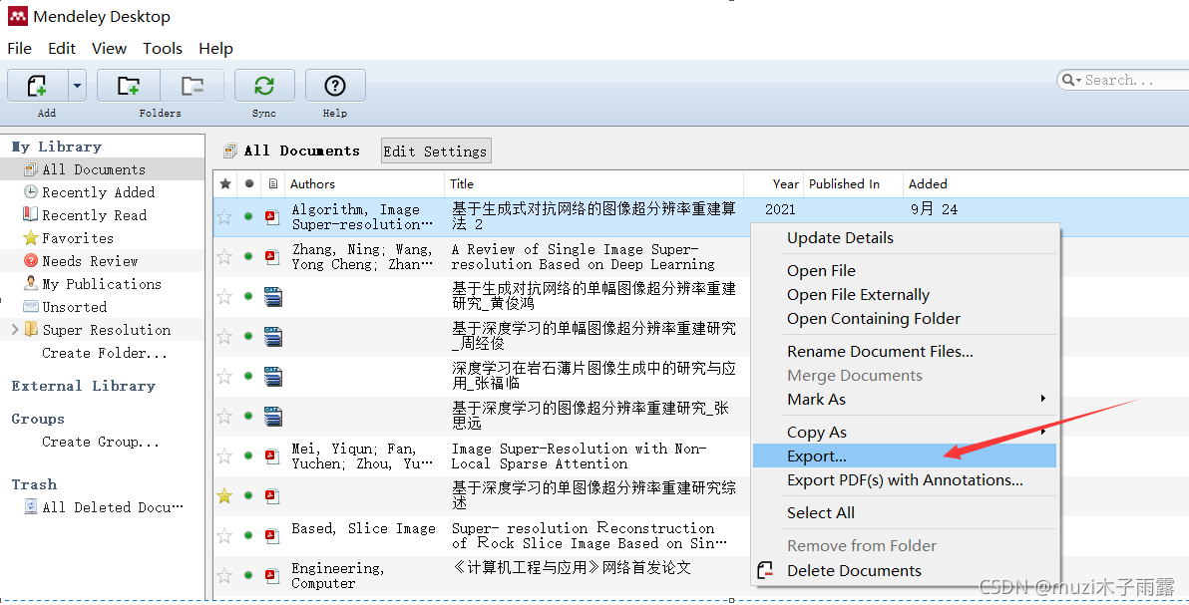
Task: Toggle favorite star for 周经俊 document row
Action: (x=224, y=336)
